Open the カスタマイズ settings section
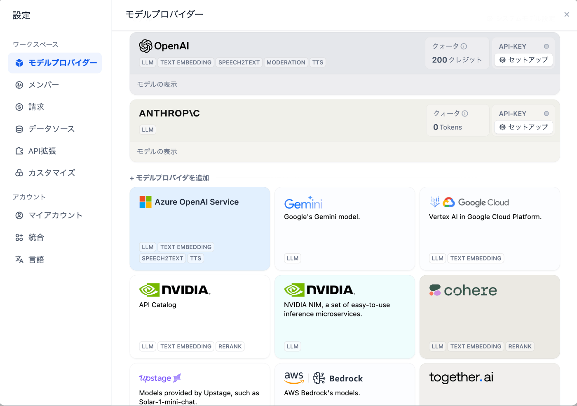The image size is (577, 406). click(x=55, y=173)
